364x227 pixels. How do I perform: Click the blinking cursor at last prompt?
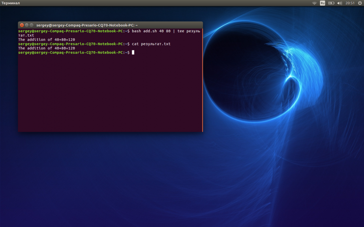pos(133,52)
